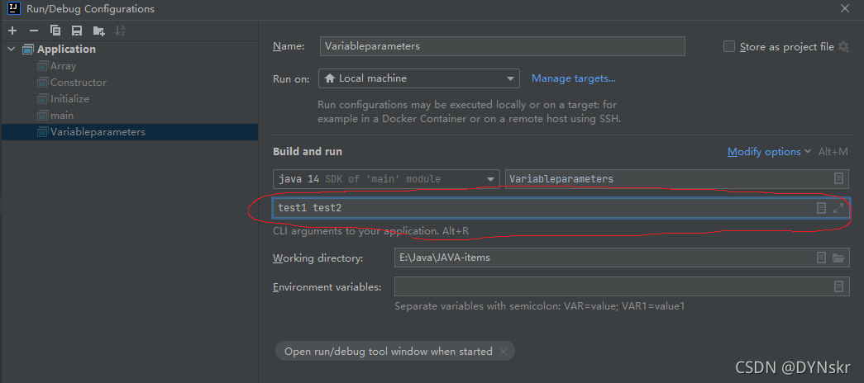Open the java 14 SDK dropdown
This screenshot has width=864, height=383.
(x=386, y=179)
